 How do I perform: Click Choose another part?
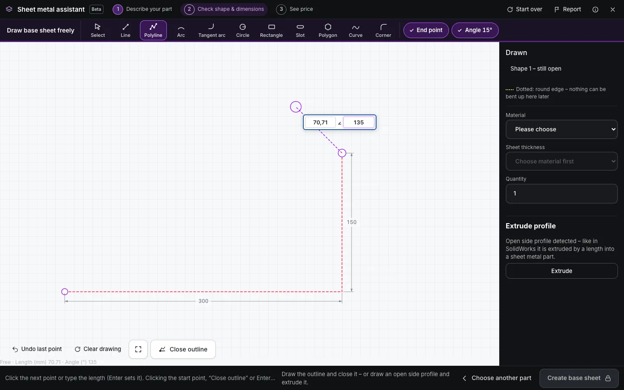(497, 378)
